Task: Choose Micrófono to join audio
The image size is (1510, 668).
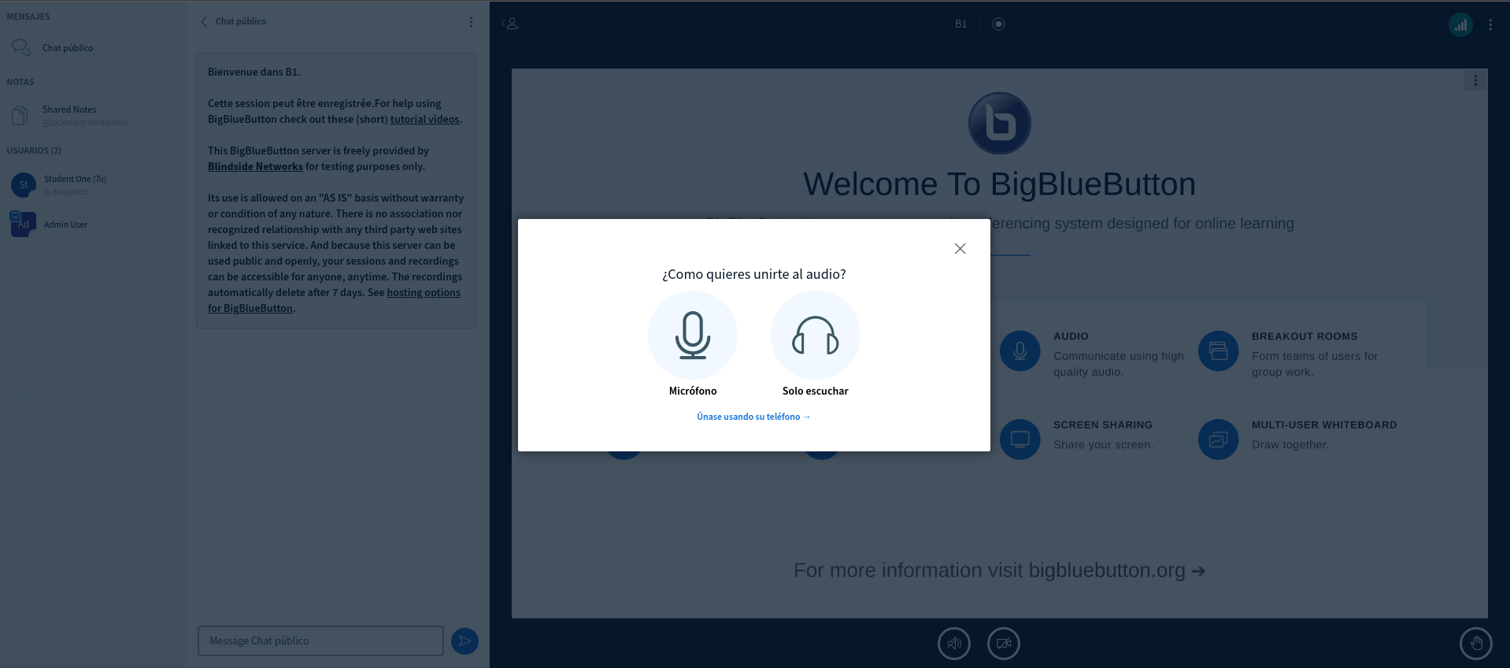Action: [x=693, y=336]
